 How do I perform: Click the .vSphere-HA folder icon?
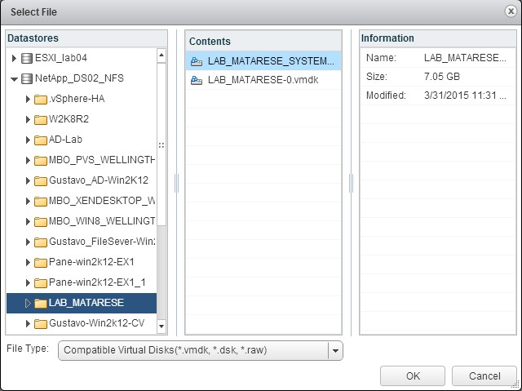click(40, 99)
